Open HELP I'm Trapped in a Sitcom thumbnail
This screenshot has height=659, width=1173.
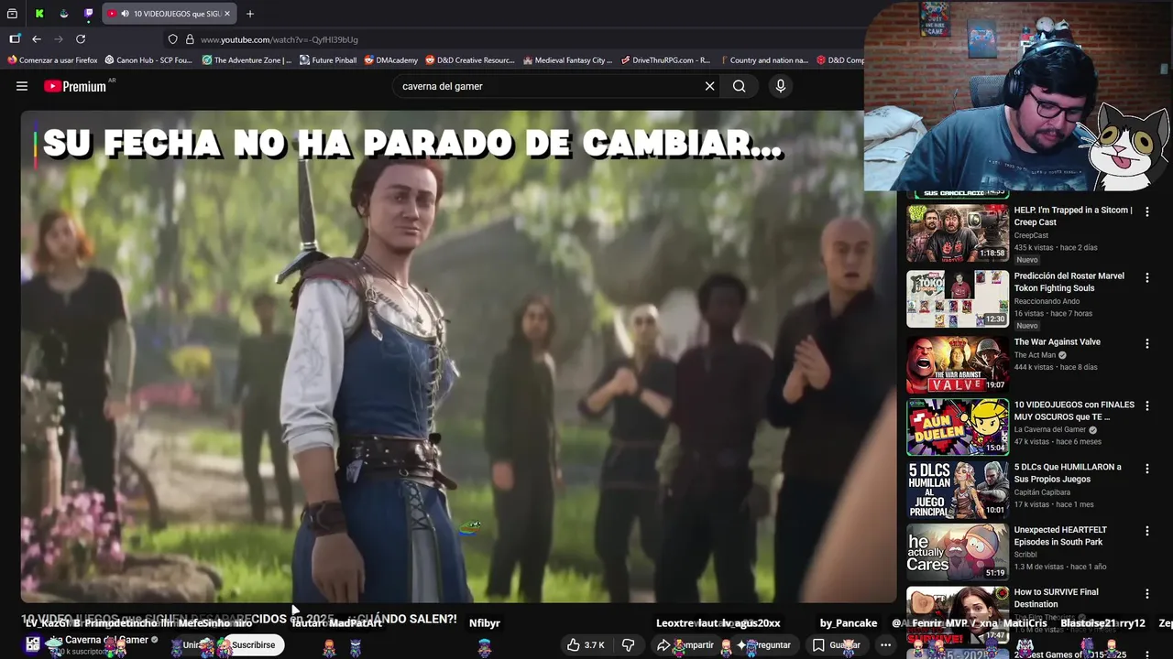958,233
